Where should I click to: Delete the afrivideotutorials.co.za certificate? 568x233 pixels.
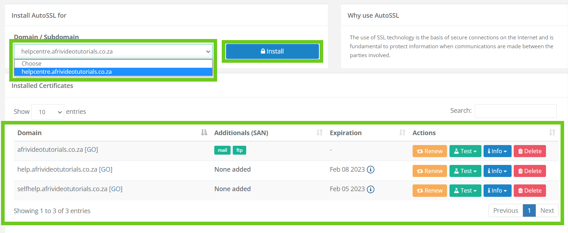coord(530,151)
